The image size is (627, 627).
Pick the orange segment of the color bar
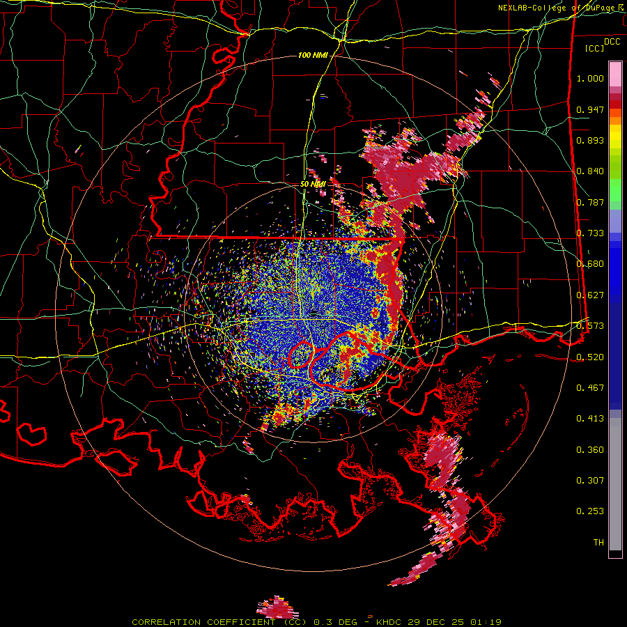(615, 120)
